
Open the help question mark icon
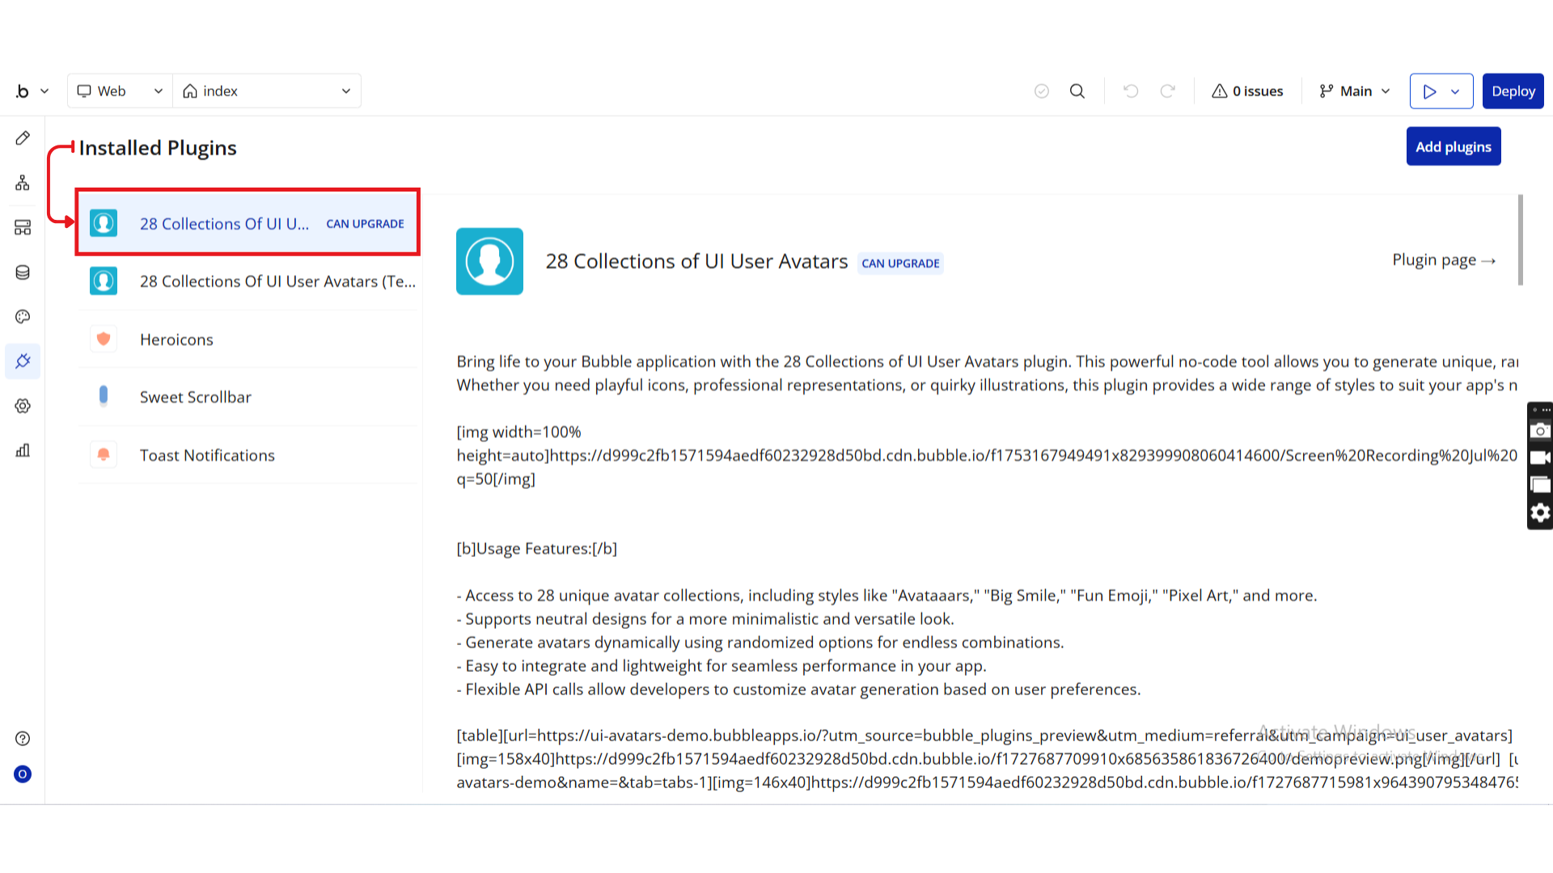click(23, 738)
